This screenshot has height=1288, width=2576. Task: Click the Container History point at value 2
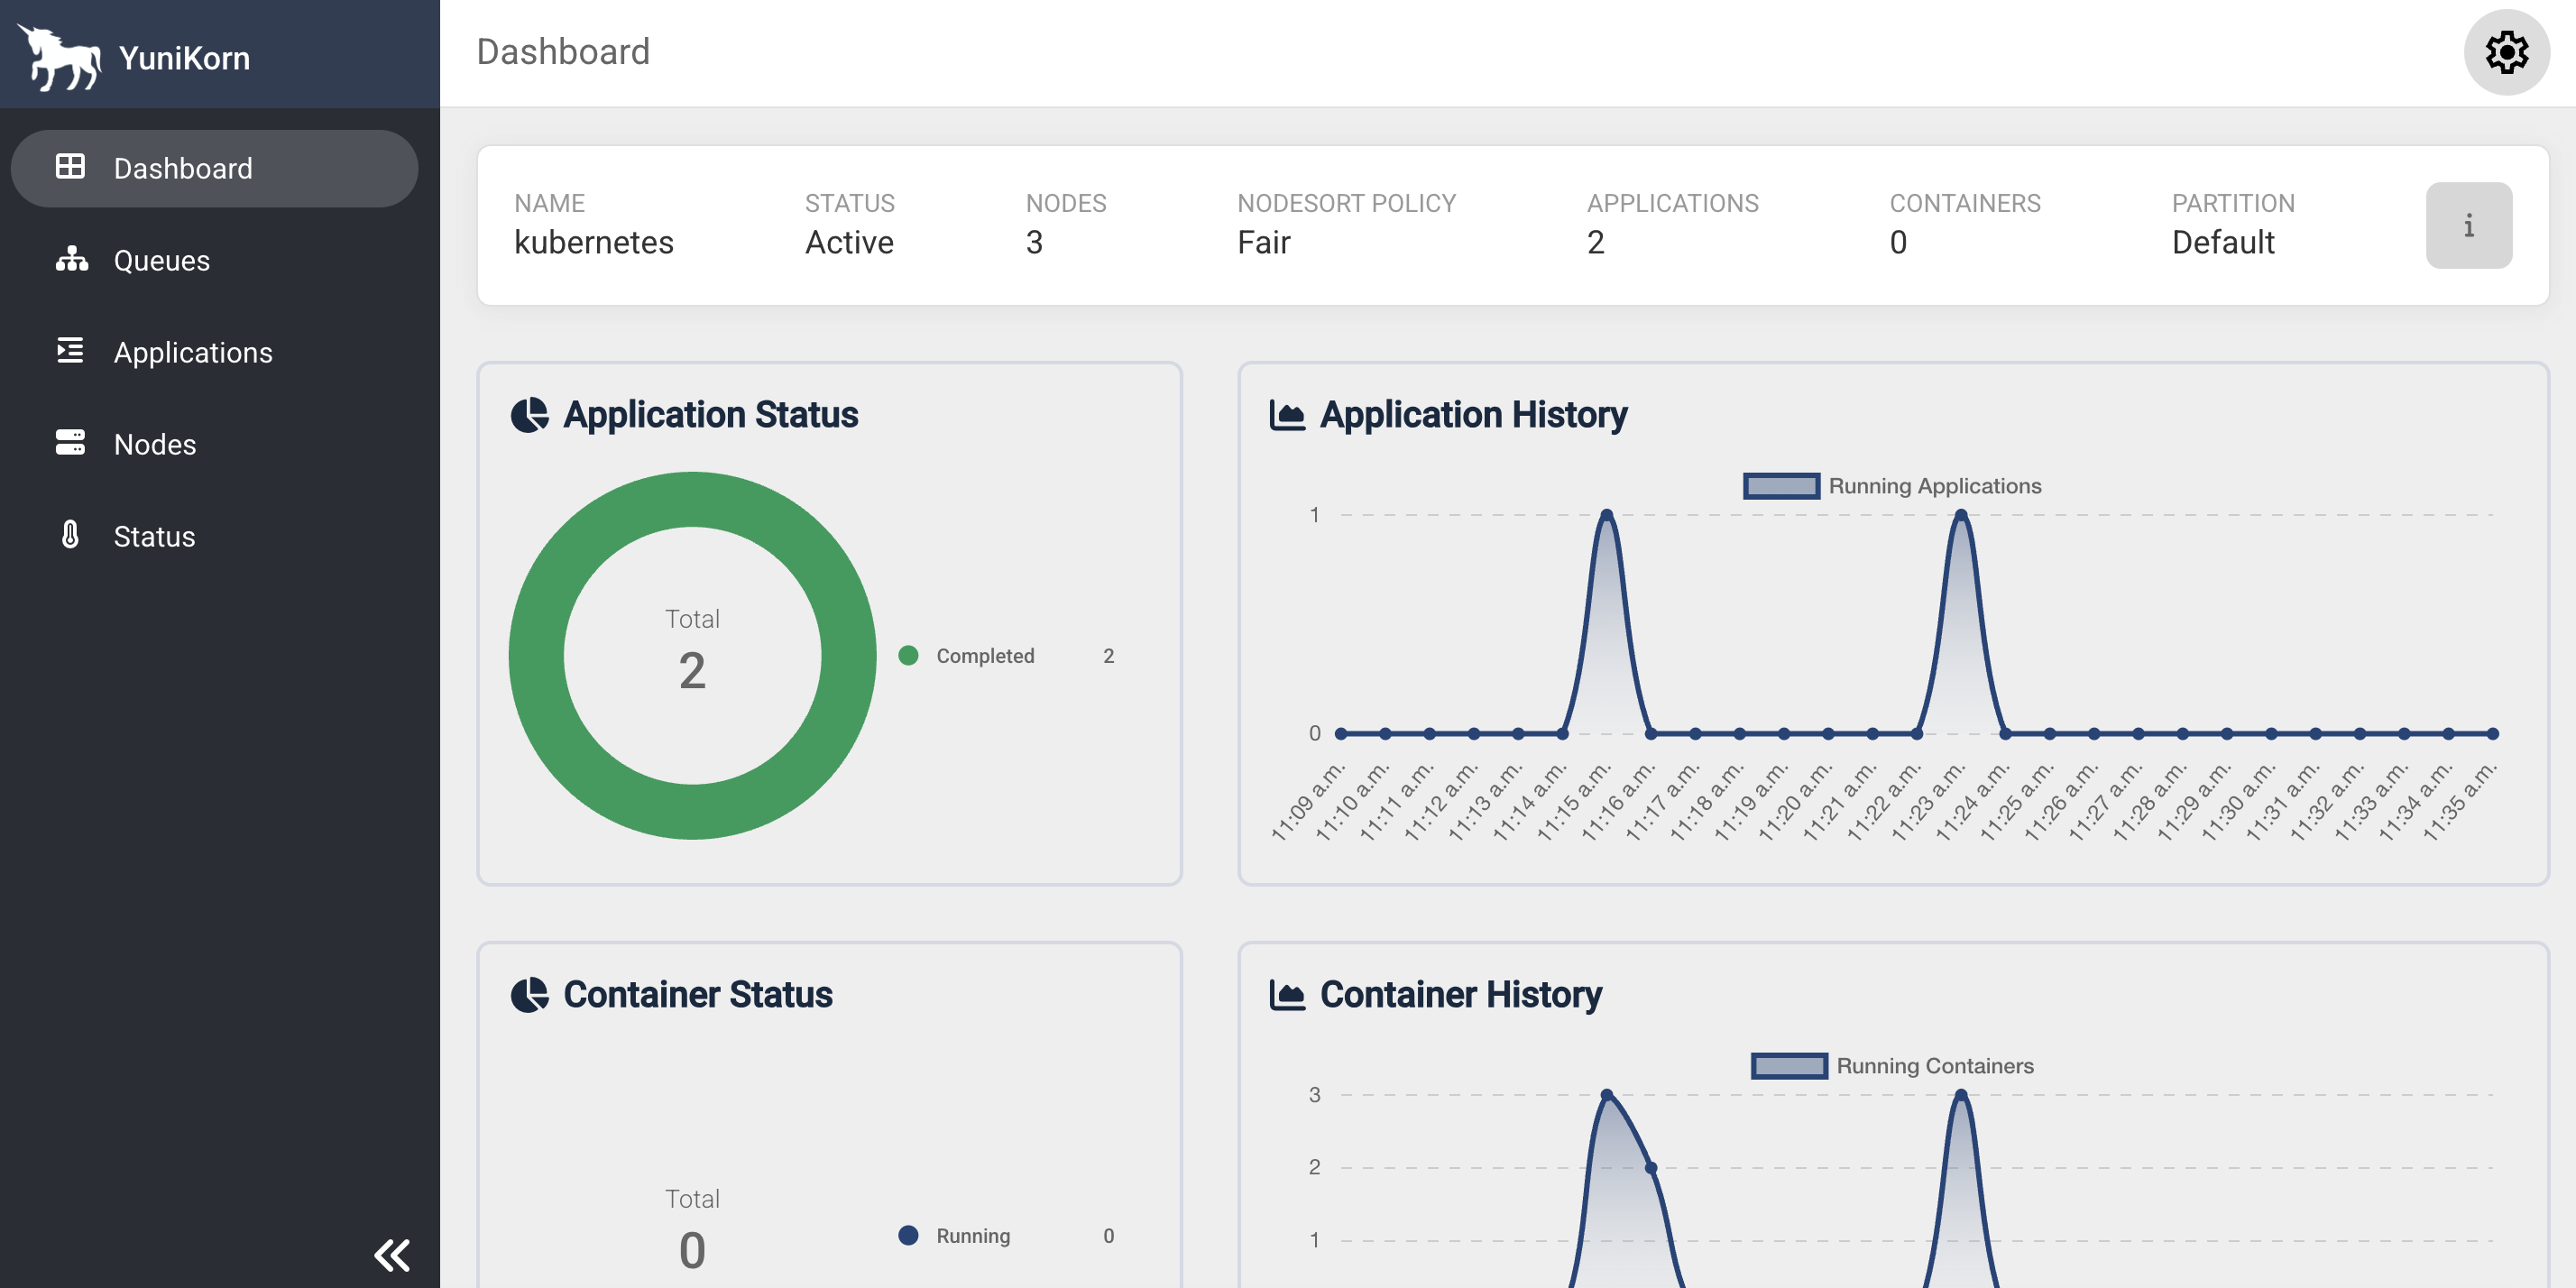pyautogui.click(x=1651, y=1168)
